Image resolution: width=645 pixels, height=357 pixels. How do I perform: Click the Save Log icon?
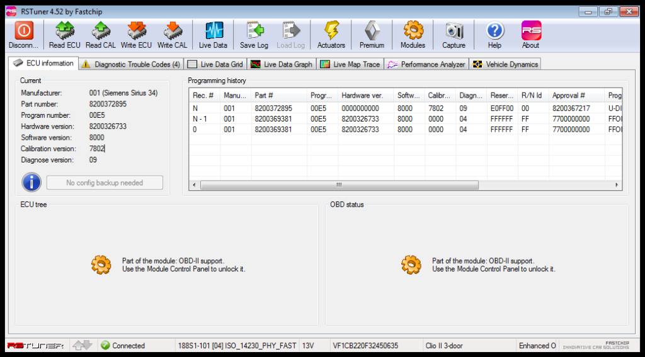click(254, 31)
